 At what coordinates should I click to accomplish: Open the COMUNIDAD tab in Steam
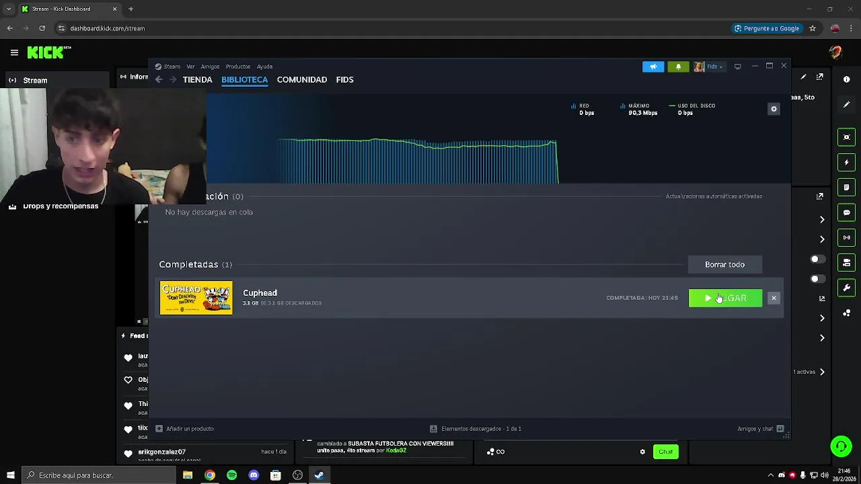[302, 79]
